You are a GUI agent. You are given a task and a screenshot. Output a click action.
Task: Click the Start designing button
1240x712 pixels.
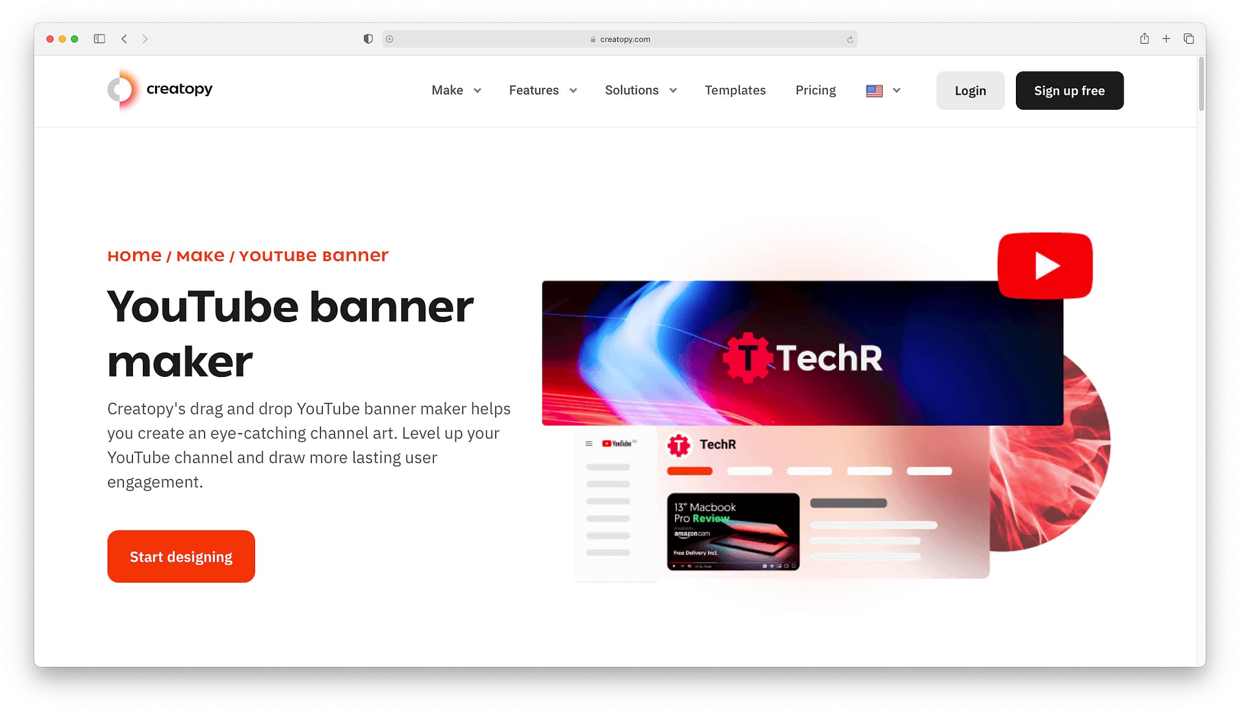click(x=181, y=556)
